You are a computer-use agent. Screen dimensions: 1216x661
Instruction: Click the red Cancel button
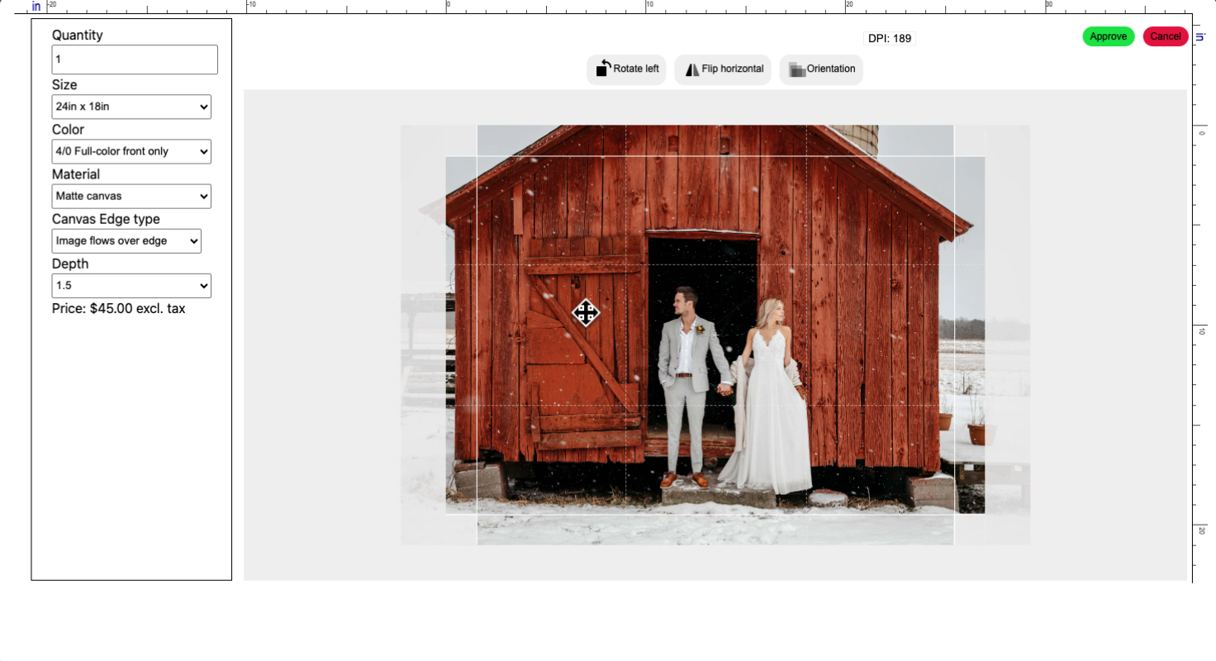click(1166, 36)
